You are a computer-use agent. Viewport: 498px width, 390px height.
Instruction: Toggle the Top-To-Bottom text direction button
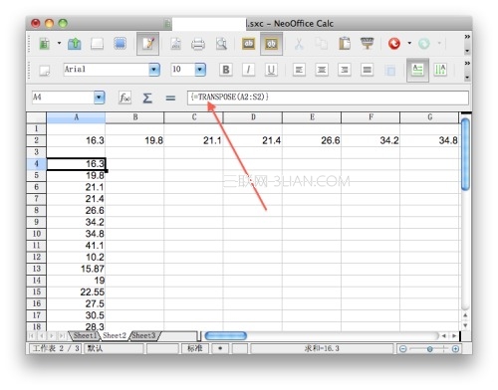point(440,70)
